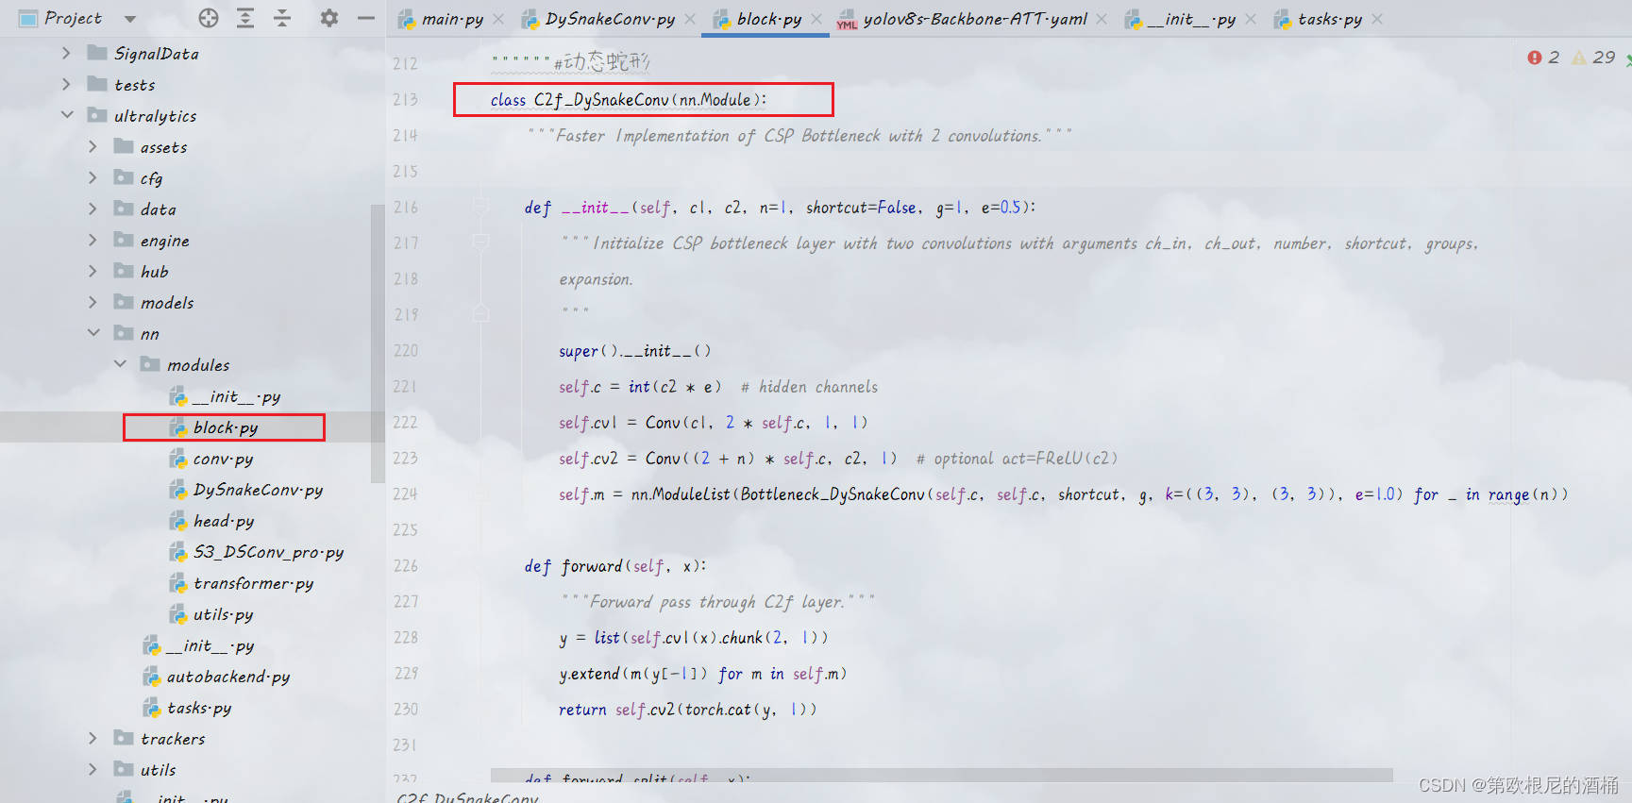The image size is (1632, 803).
Task: Select the block.py editor tab
Action: pos(769,19)
